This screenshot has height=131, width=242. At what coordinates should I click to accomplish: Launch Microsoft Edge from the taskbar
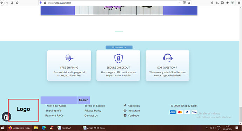pyautogui.click(x=44, y=128)
